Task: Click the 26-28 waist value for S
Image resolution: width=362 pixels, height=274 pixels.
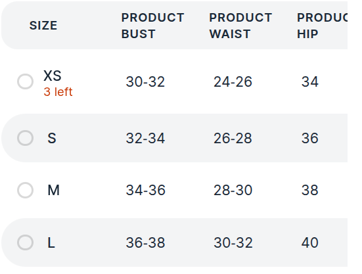Action: (x=233, y=138)
